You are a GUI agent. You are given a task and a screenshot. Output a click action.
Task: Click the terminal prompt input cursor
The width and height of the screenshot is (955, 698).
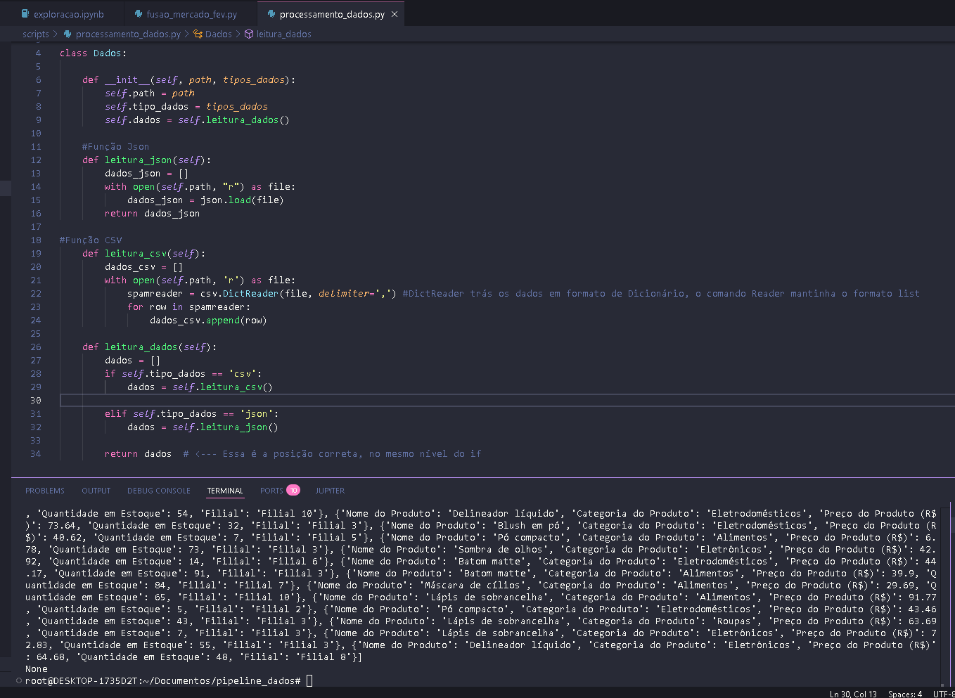309,680
